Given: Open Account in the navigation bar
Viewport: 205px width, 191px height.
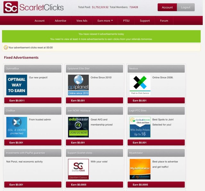Looking at the screenshot, I should click(x=39, y=20).
